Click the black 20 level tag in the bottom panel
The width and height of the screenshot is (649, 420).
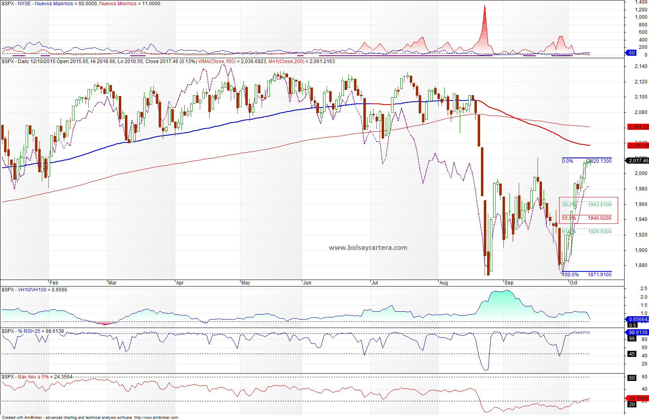[632, 405]
